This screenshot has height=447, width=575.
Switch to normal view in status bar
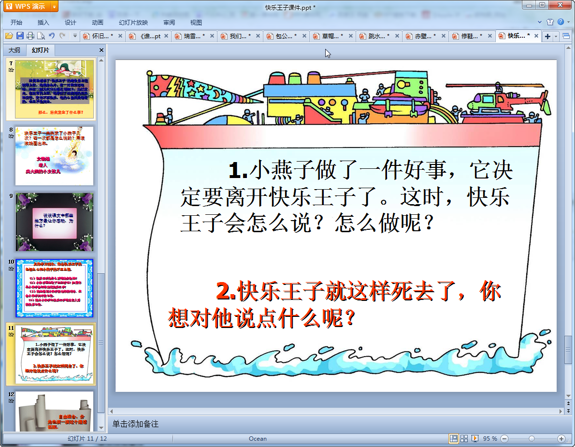[454, 439]
